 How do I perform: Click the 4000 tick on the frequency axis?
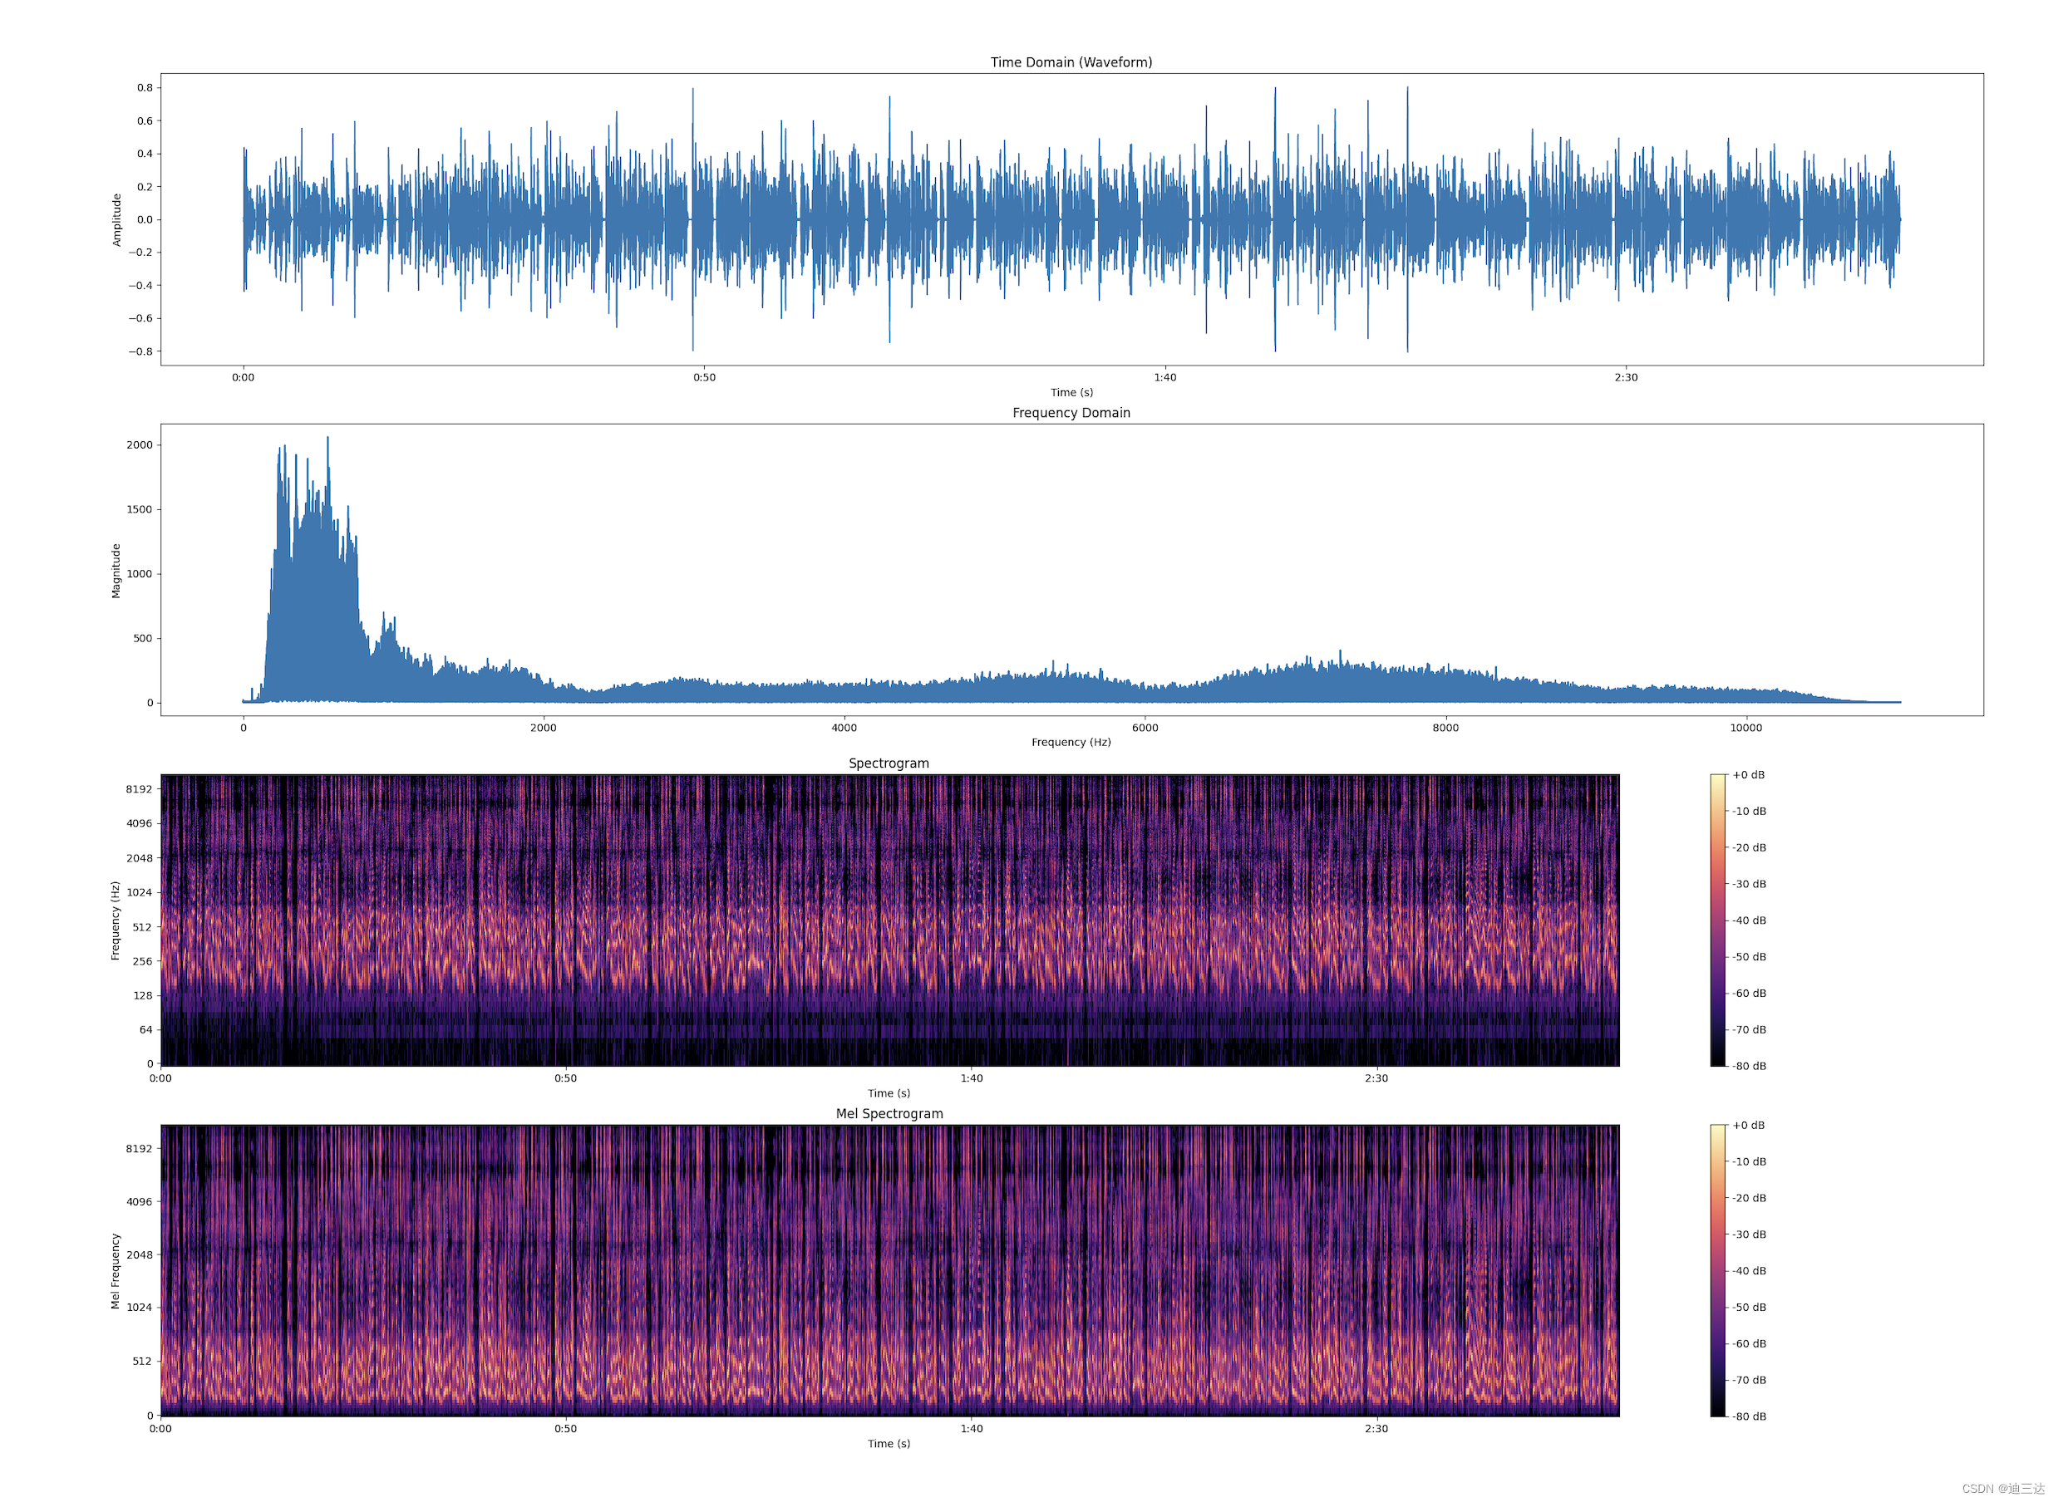point(844,728)
